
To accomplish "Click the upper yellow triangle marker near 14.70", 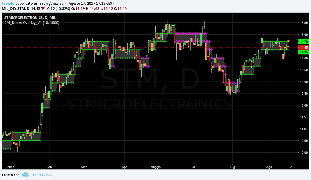I will [288, 41].
